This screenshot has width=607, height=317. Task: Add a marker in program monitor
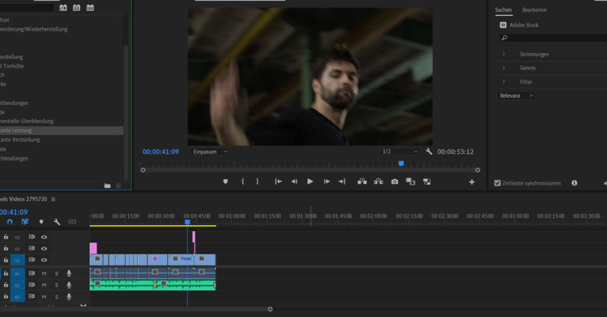(x=225, y=182)
